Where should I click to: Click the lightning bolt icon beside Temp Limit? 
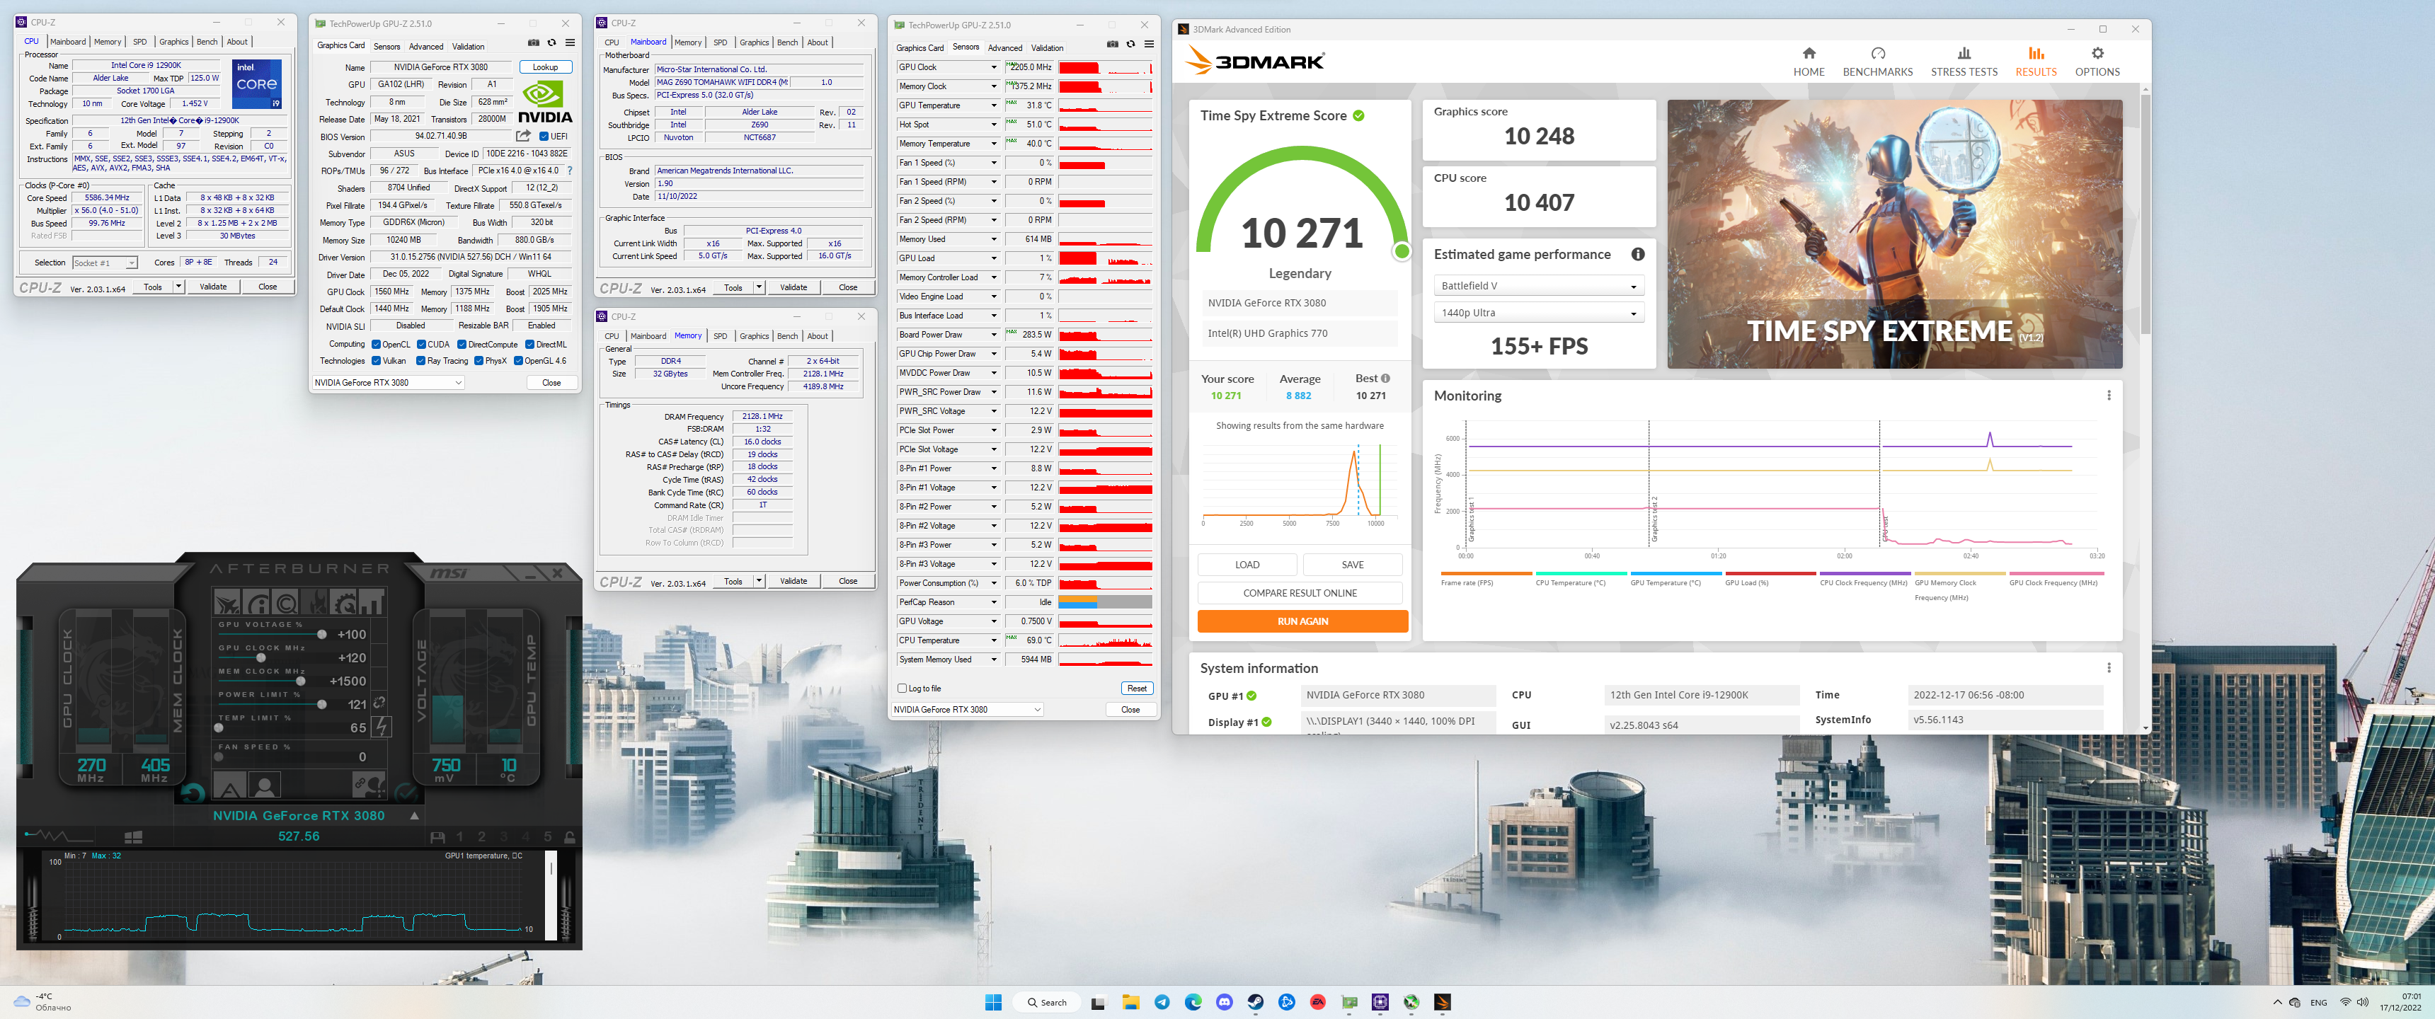click(x=382, y=727)
